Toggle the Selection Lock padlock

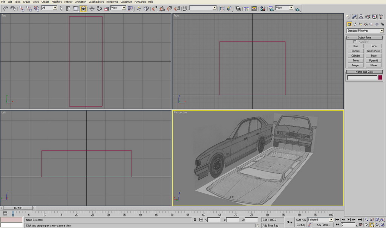pos(195,220)
